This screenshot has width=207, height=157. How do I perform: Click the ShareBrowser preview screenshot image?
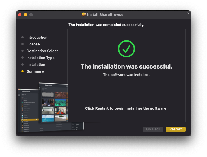coord(51,107)
